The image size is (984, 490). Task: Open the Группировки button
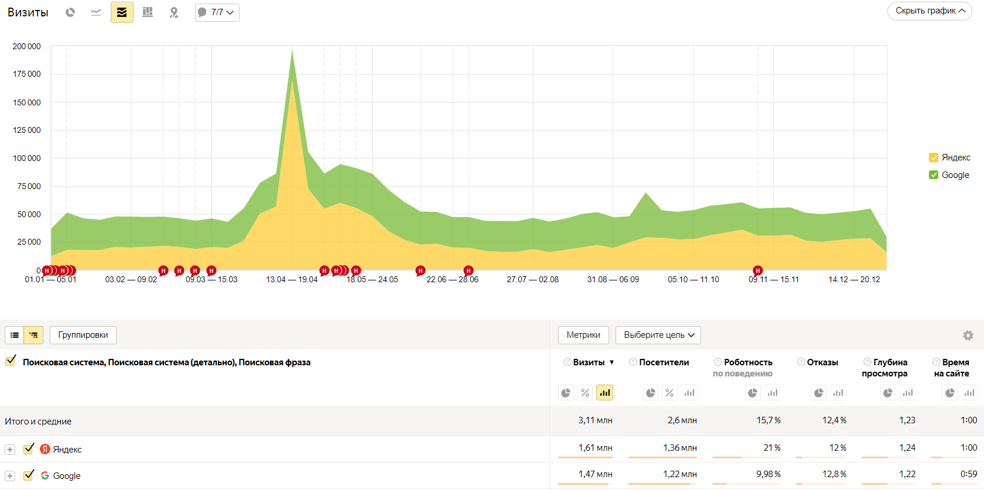tap(83, 335)
